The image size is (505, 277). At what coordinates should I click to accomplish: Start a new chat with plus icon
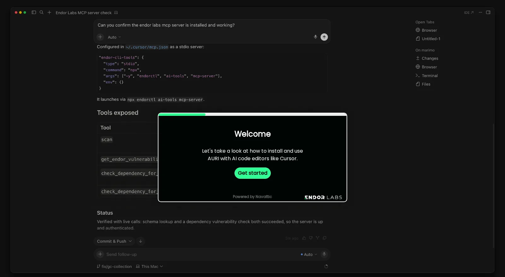point(49,13)
